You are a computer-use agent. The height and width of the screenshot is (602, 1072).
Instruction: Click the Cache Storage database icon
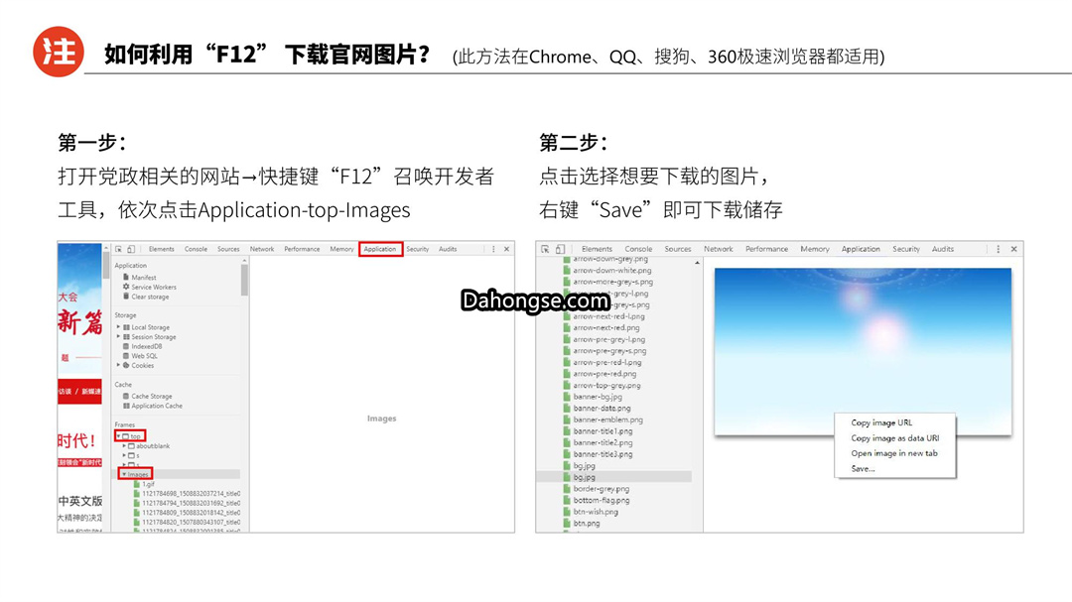click(126, 397)
